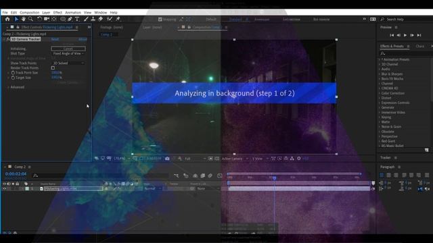This screenshot has width=433, height=243.
Task: Open the File menu
Action: [x=5, y=12]
